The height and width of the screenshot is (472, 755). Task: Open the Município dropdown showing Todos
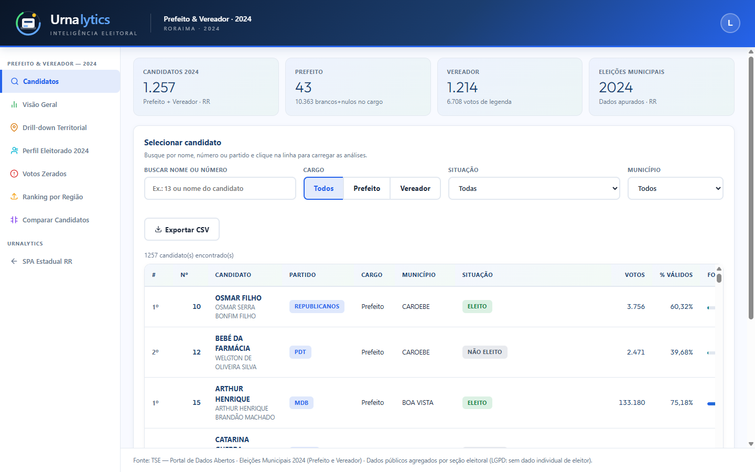(675, 188)
